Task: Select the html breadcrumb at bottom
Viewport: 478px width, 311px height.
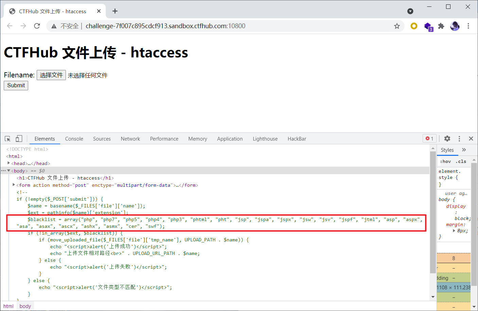Action: pos(8,306)
